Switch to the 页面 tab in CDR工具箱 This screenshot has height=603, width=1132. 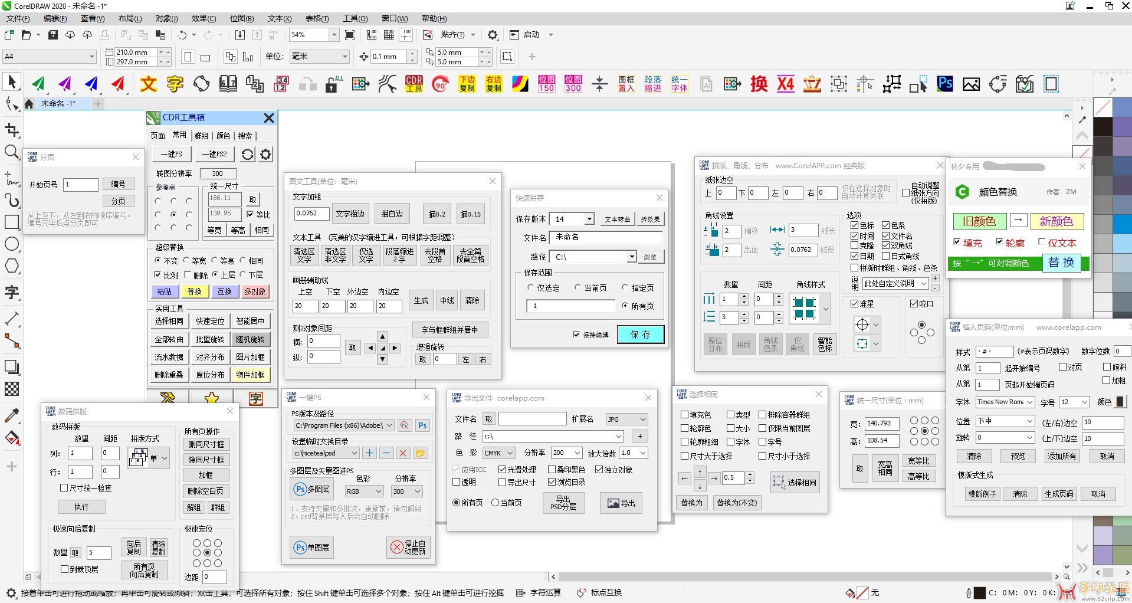(158, 136)
